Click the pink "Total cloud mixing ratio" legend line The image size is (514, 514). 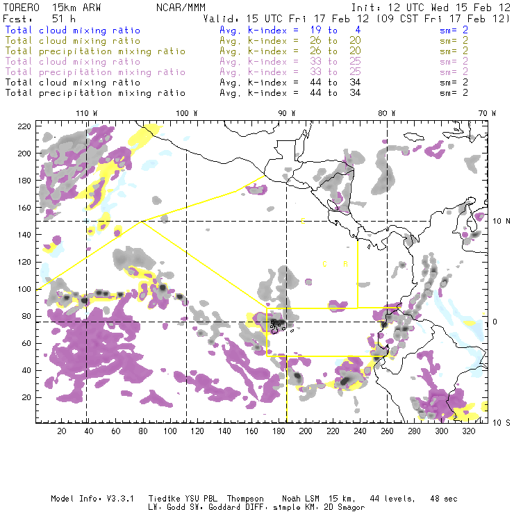pos(73,62)
